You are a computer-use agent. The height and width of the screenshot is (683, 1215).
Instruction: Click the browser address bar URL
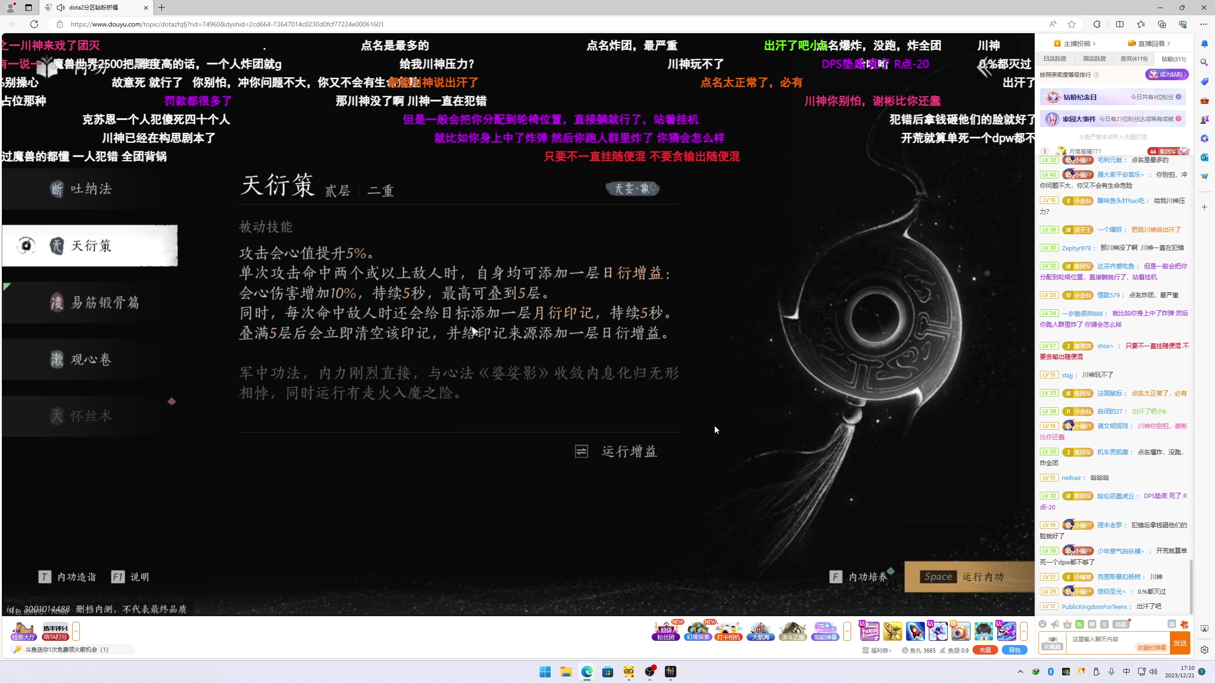227,24
